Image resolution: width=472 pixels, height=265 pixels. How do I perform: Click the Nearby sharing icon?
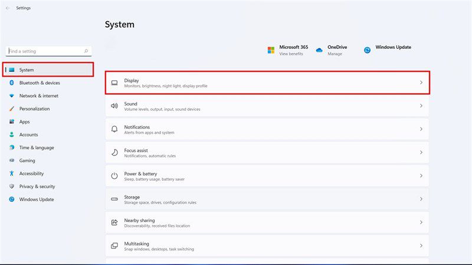114,223
